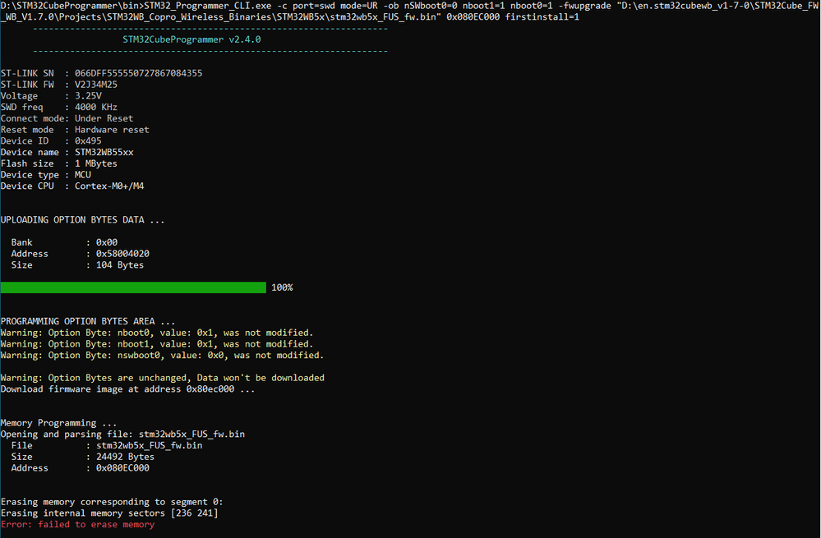Click the nboot1 not modified warning
This screenshot has width=821, height=538.
coord(157,344)
